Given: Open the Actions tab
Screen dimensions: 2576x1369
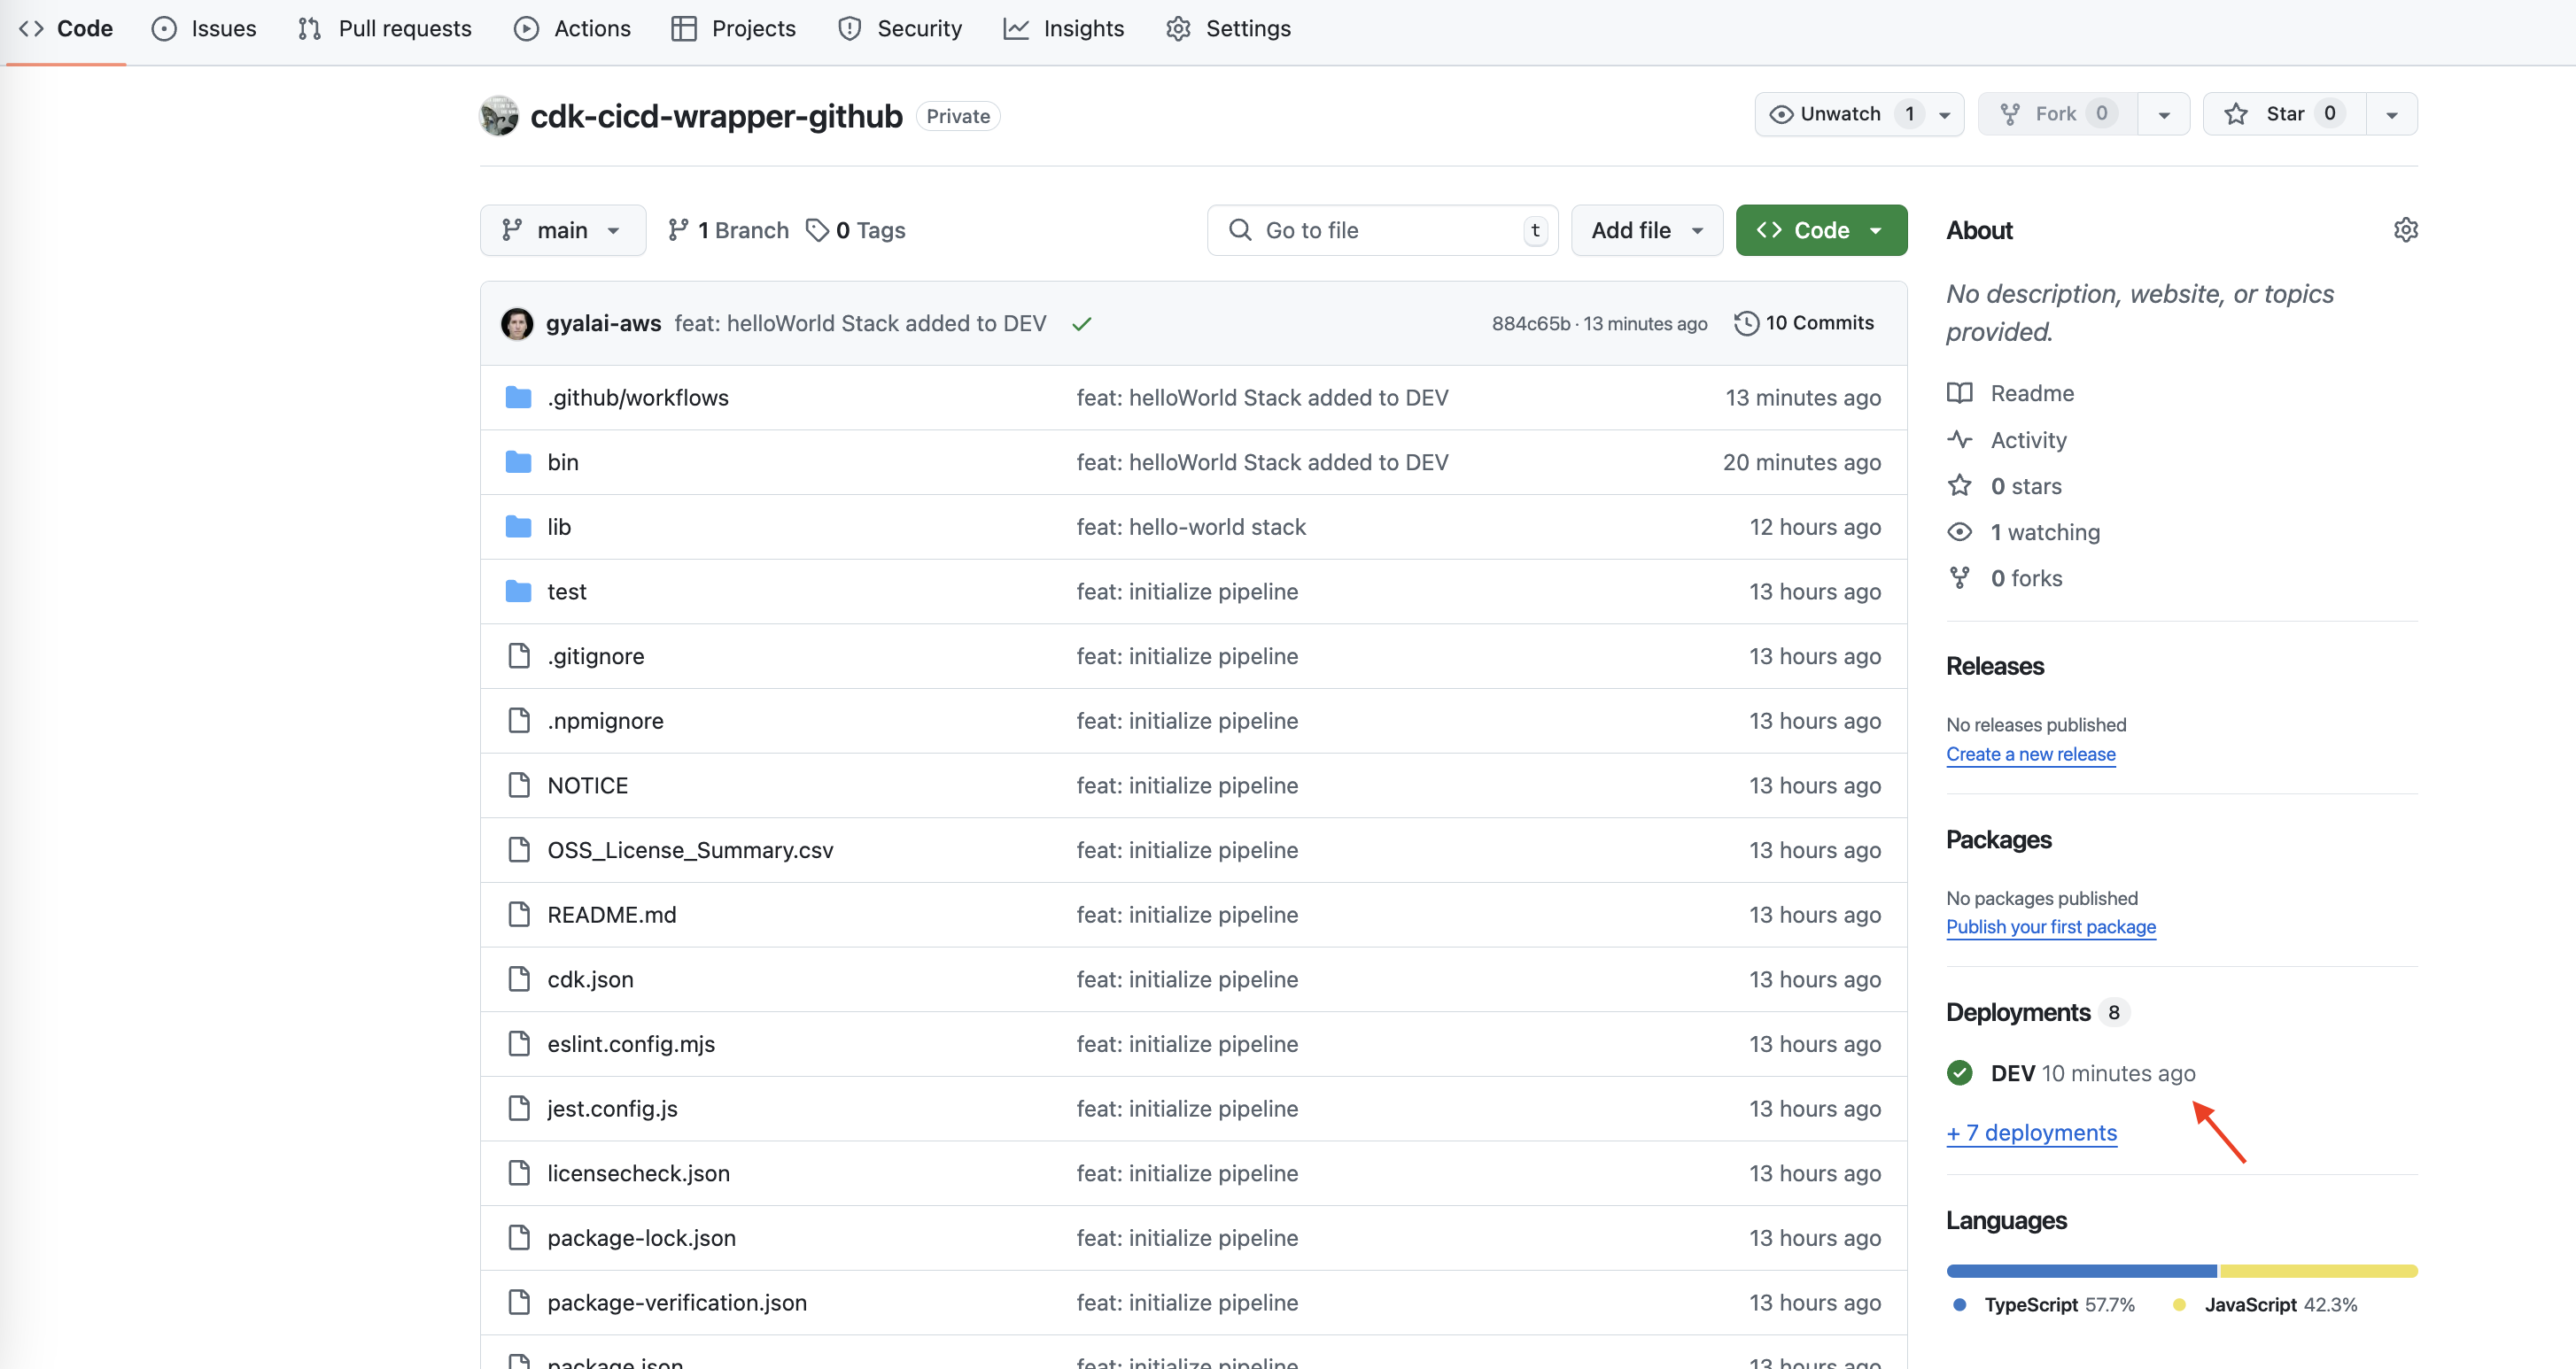Looking at the screenshot, I should pyautogui.click(x=572, y=29).
